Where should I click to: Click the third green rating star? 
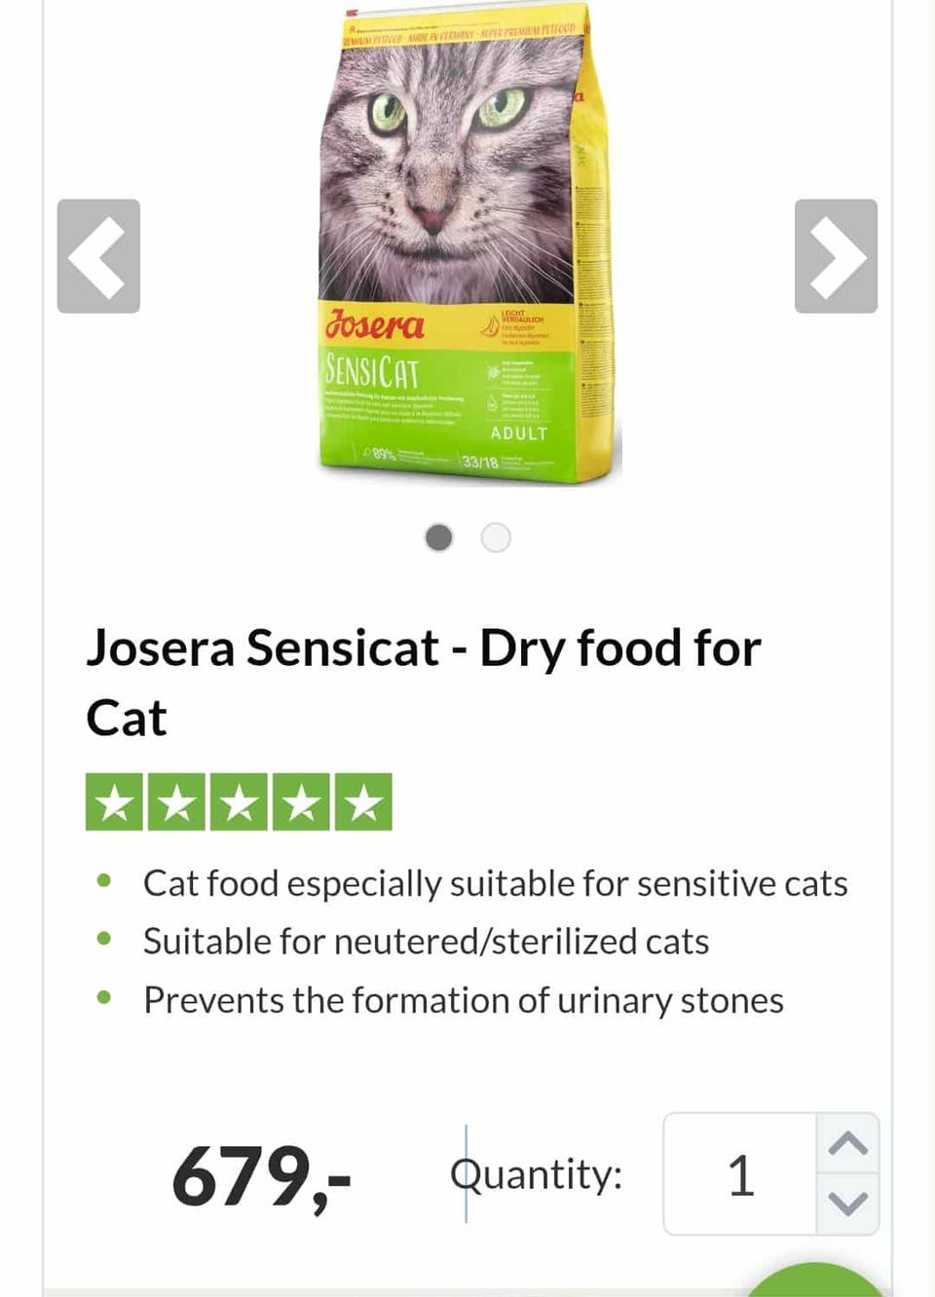[x=239, y=802]
